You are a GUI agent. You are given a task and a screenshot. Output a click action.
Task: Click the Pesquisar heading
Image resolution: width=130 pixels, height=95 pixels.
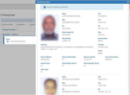coord(9,15)
